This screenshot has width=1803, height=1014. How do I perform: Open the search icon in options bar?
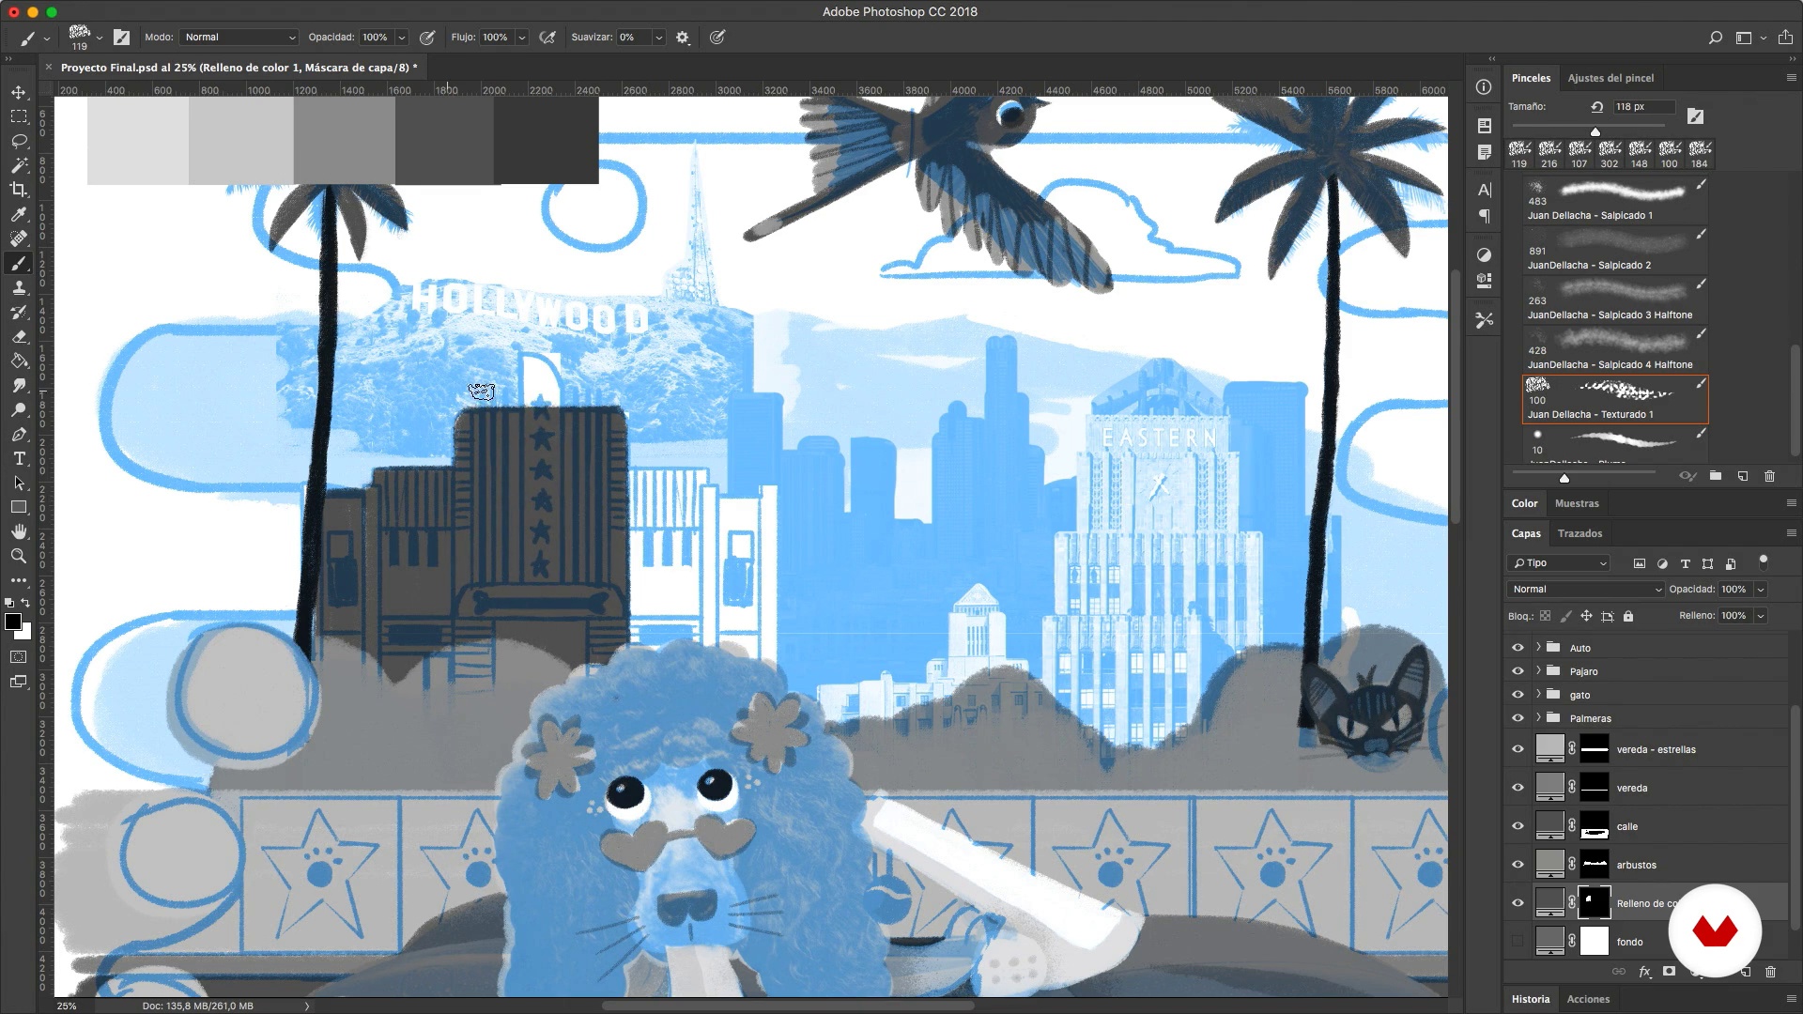click(x=1715, y=38)
